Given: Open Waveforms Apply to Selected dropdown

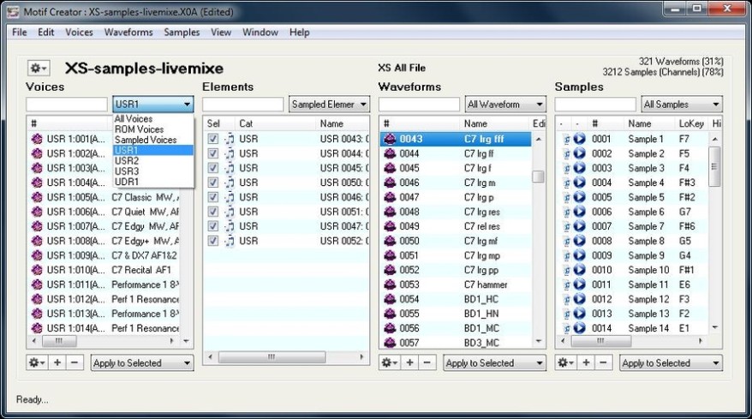Looking at the screenshot, I should [x=495, y=362].
